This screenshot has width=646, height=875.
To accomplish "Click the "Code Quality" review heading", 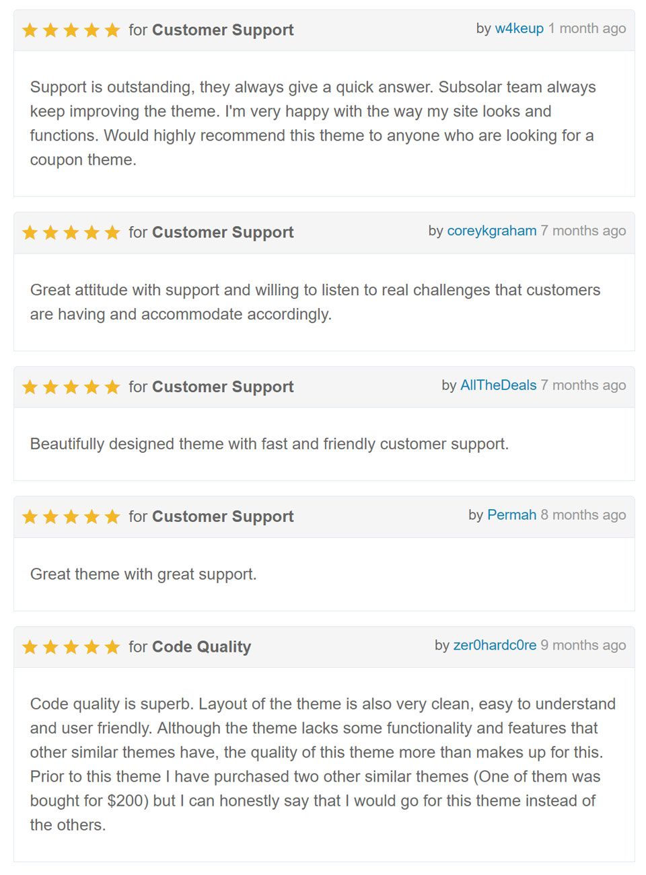I will tap(201, 647).
